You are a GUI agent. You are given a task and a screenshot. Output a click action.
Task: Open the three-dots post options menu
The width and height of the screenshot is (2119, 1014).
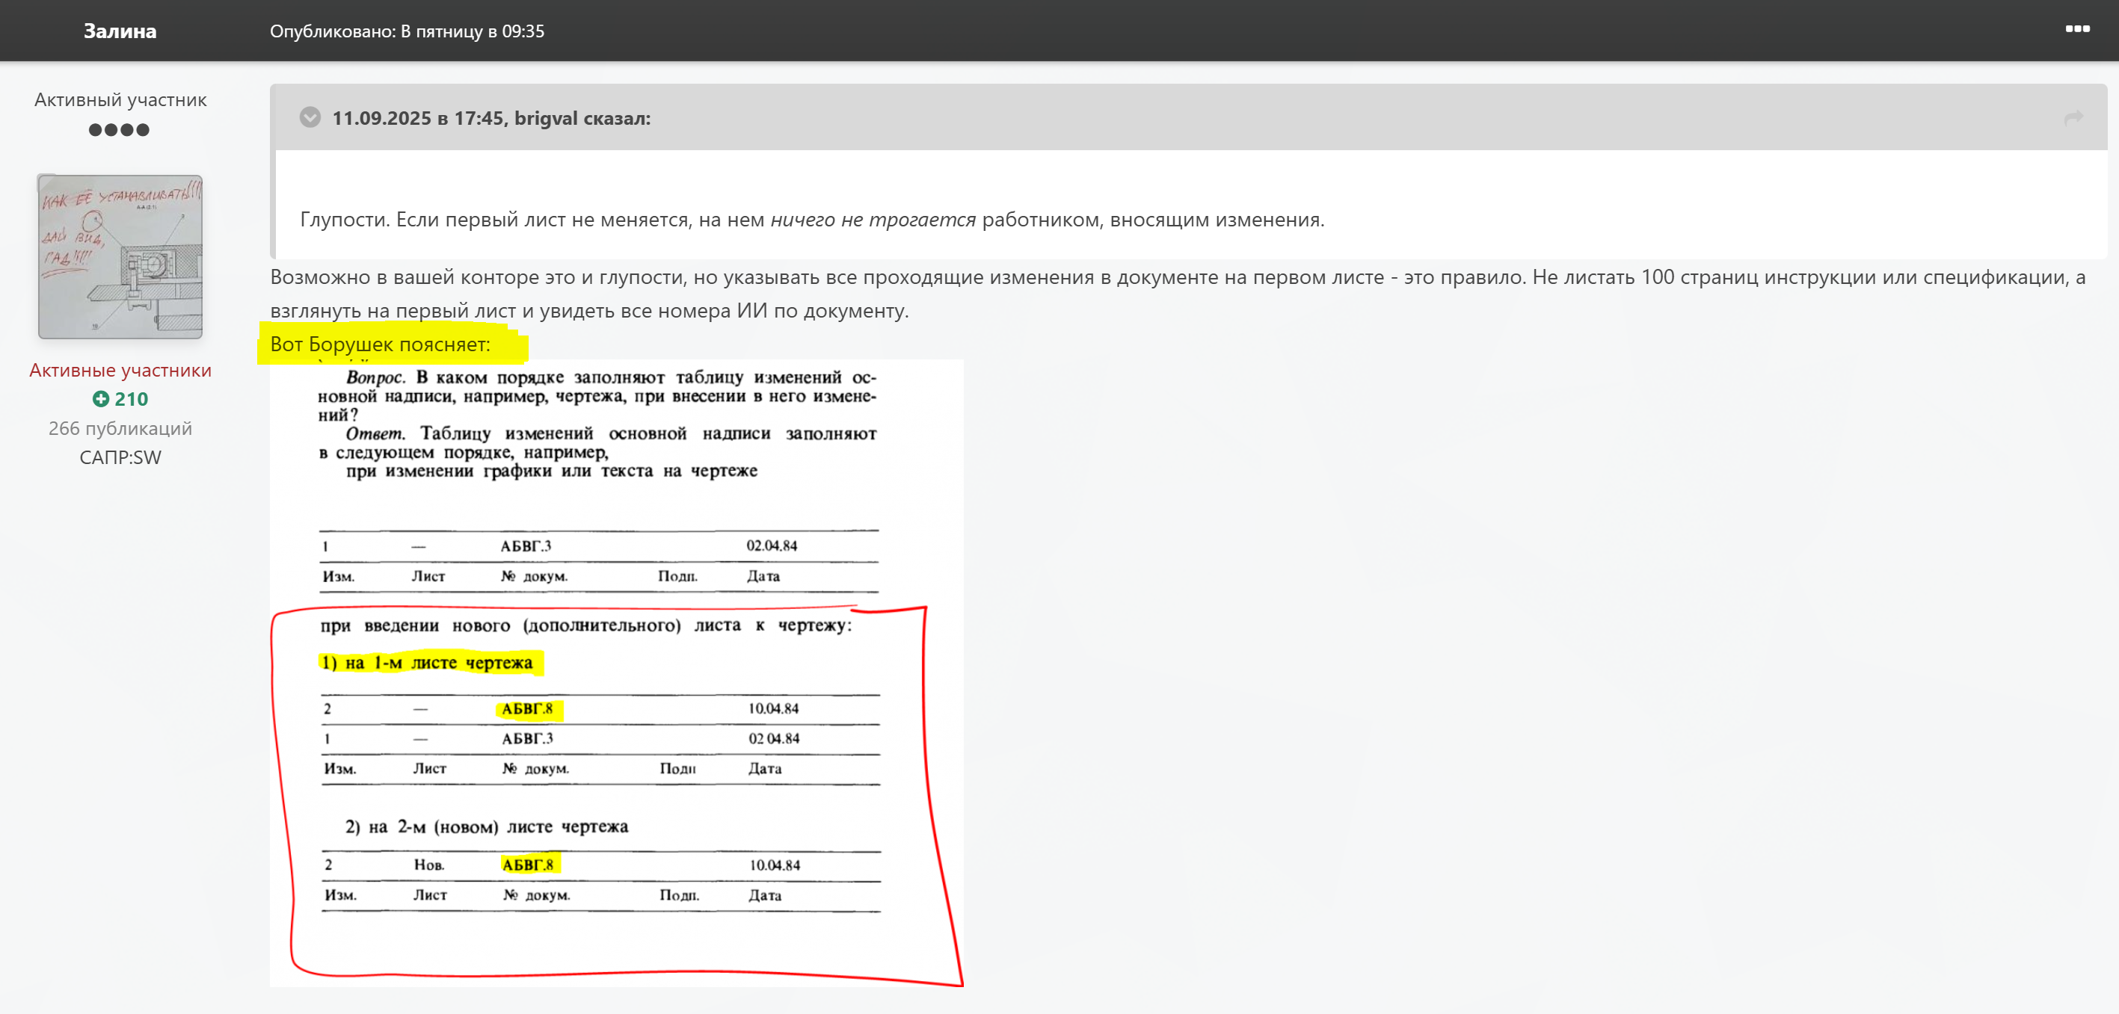pyautogui.click(x=2076, y=29)
